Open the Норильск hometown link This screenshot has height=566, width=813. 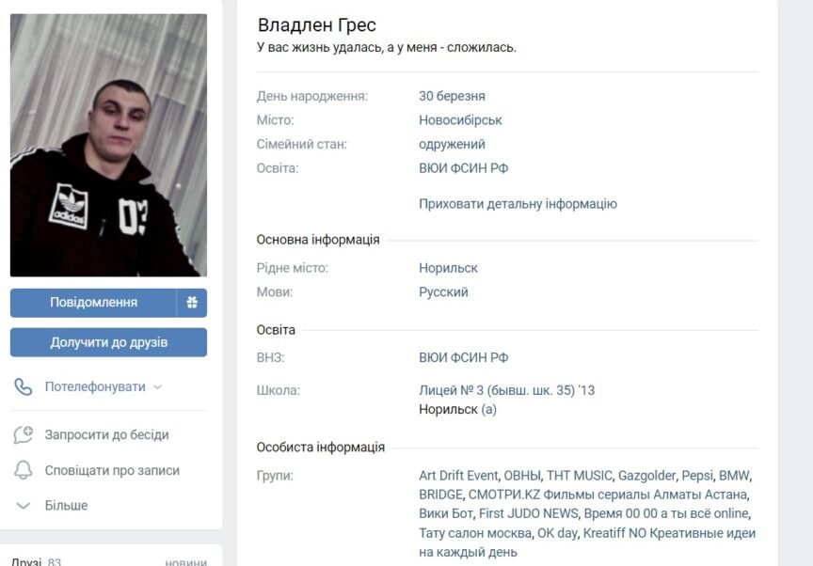click(448, 268)
